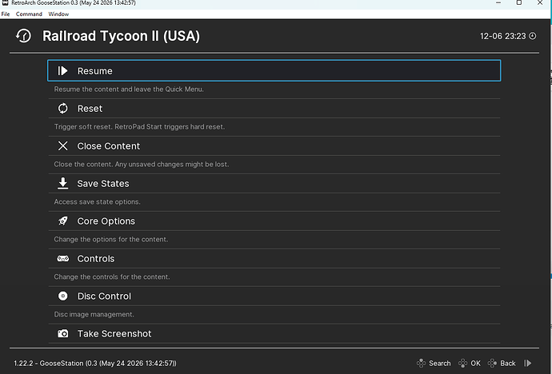
Task: Click 'Access save state options' text
Action: (97, 201)
